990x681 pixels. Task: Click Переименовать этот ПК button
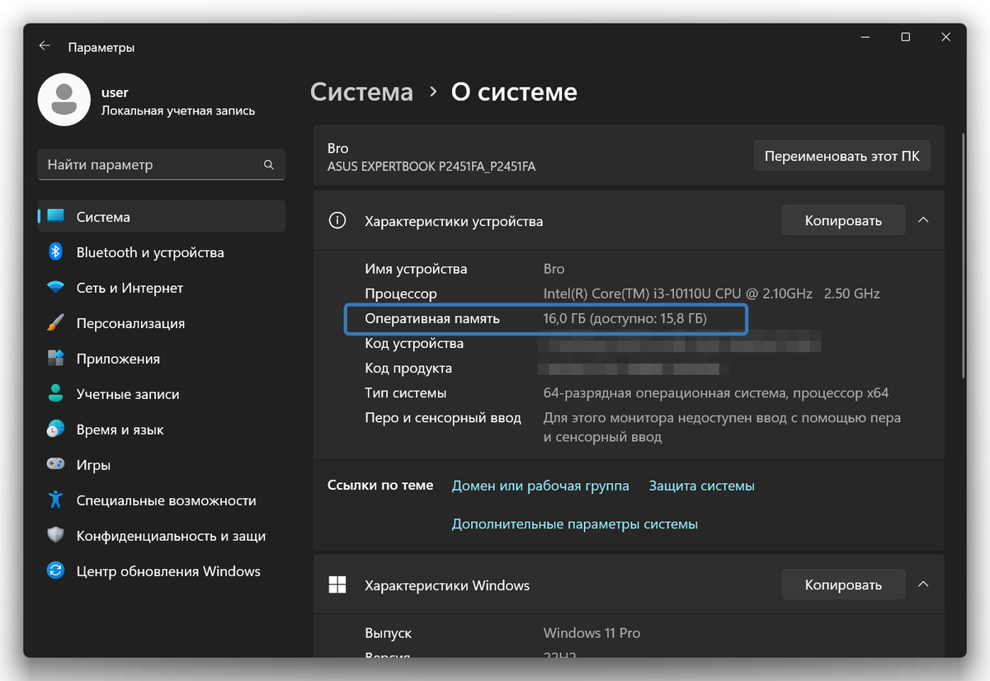pos(842,155)
